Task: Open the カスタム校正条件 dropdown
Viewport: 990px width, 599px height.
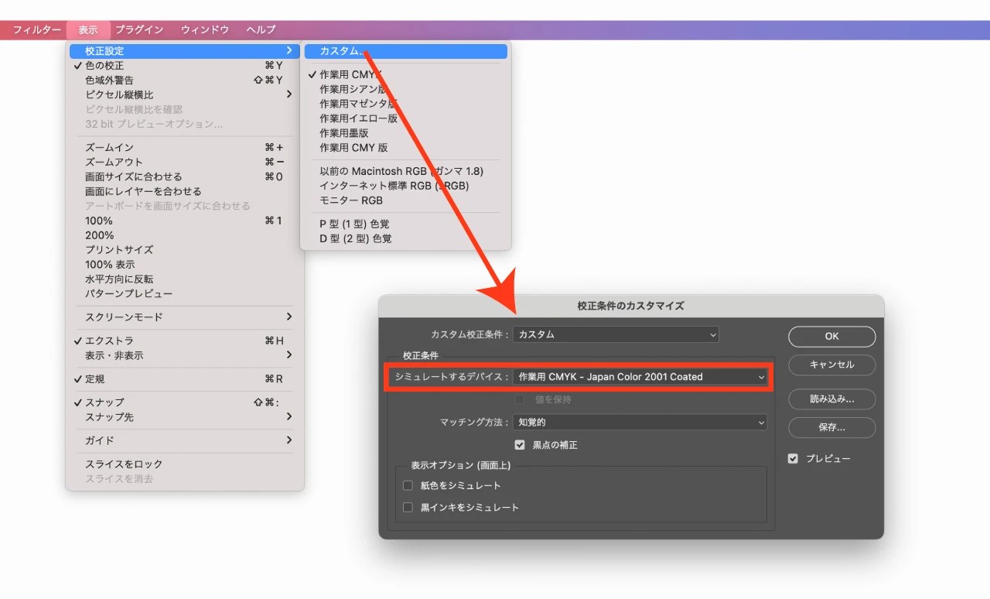Action: coord(616,334)
